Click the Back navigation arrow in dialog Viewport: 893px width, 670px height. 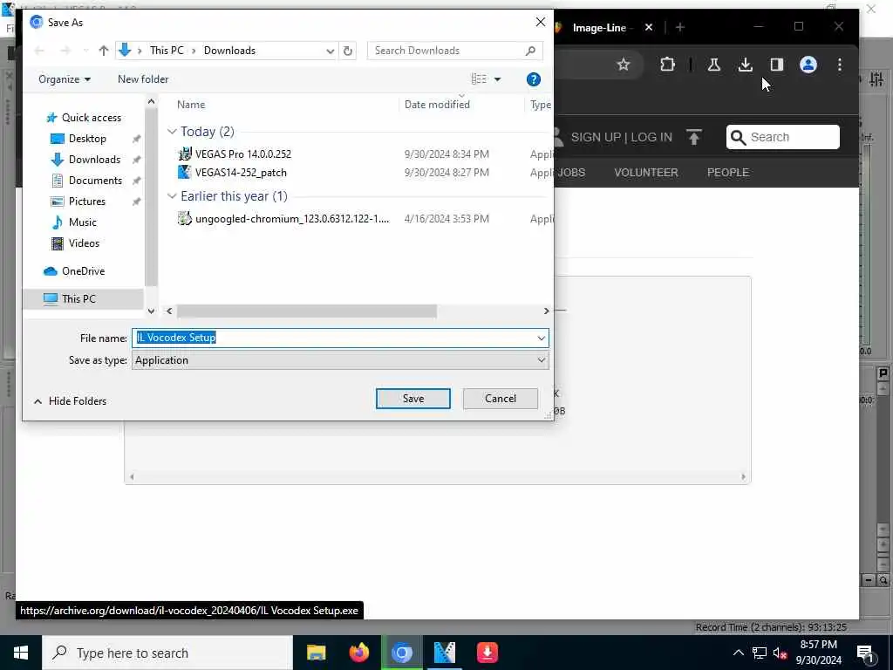pyautogui.click(x=39, y=51)
